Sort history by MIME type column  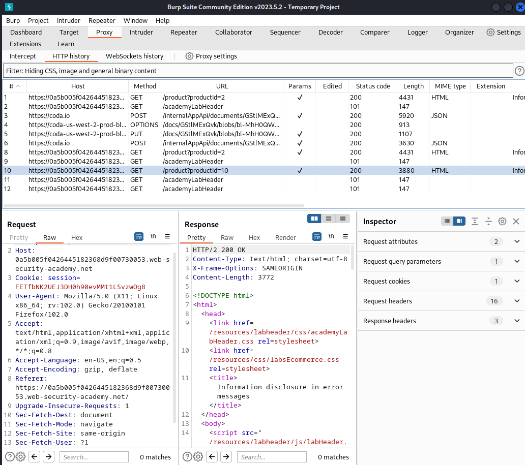(450, 86)
